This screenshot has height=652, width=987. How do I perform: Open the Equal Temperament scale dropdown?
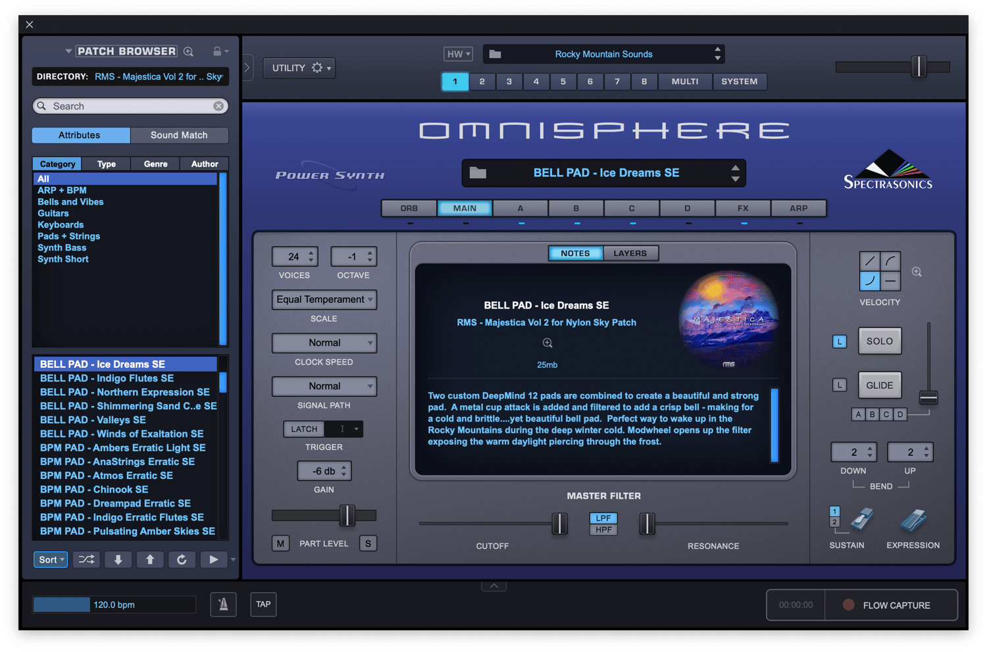(324, 299)
